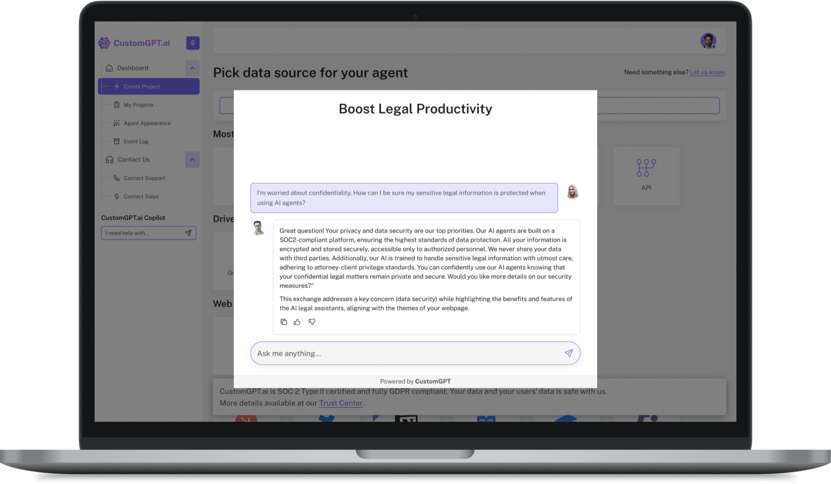Send a message with the paper plane icon
Screen dimensions: 831x484
pyautogui.click(x=569, y=353)
